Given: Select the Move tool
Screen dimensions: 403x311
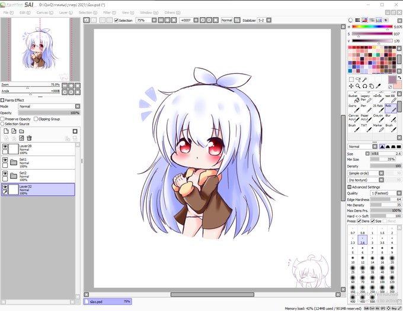Looking at the screenshot, I should point(351,86).
